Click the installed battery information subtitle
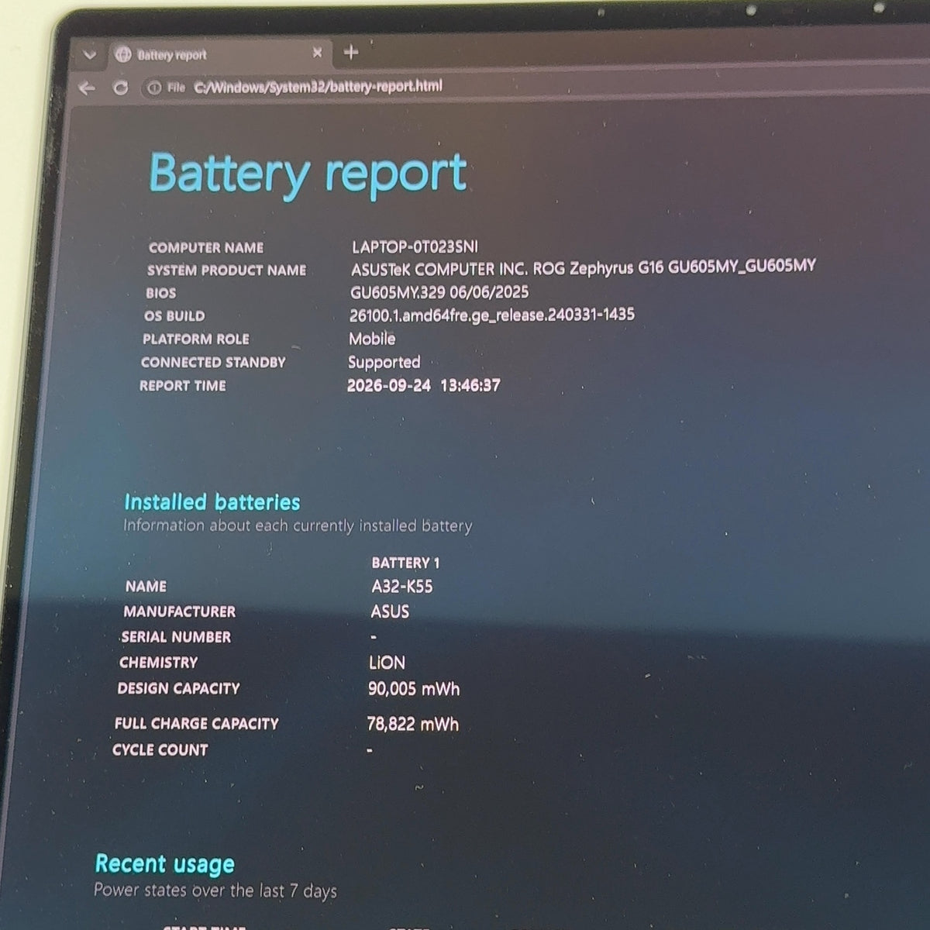Screen dimensions: 930x930 (x=298, y=526)
